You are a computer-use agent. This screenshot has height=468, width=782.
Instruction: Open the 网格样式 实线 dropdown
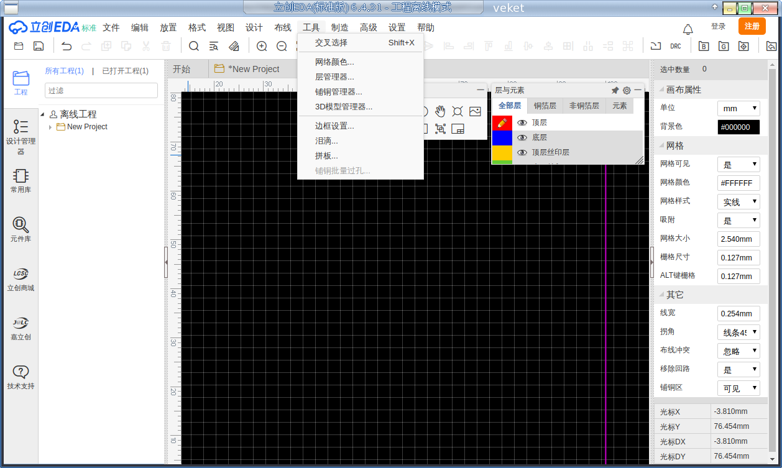738,201
